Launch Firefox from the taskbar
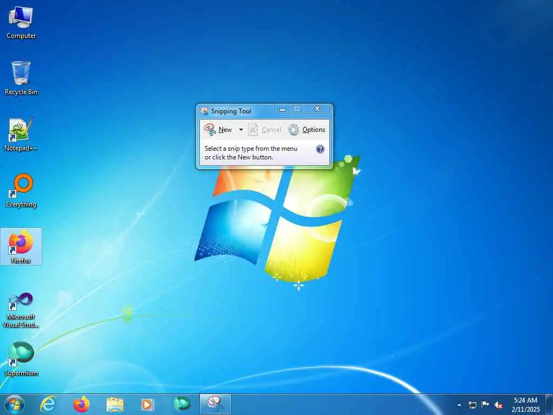The width and height of the screenshot is (553, 415). tap(82, 404)
